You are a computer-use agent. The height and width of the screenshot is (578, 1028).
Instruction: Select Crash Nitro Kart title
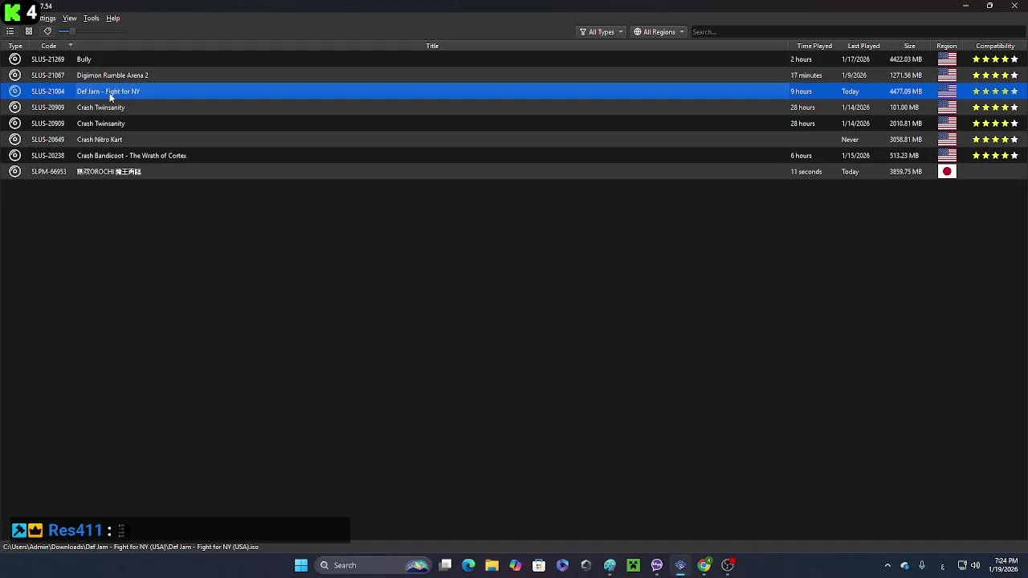[x=100, y=140]
